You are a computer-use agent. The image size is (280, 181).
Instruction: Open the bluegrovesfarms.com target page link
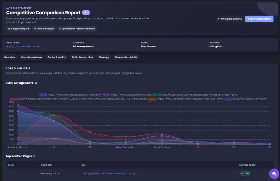point(23,47)
